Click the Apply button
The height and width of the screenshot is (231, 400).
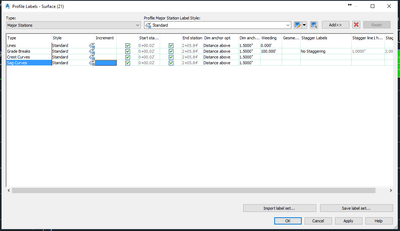point(348,221)
